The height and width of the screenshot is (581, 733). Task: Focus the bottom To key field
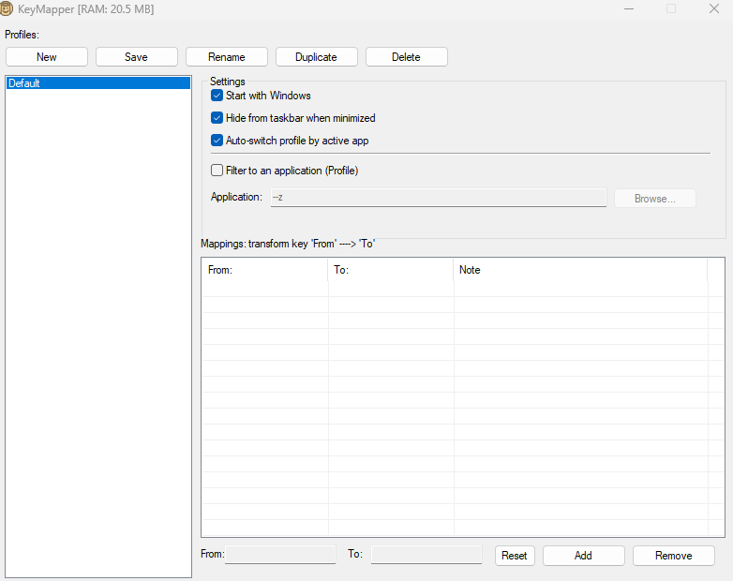[426, 555]
